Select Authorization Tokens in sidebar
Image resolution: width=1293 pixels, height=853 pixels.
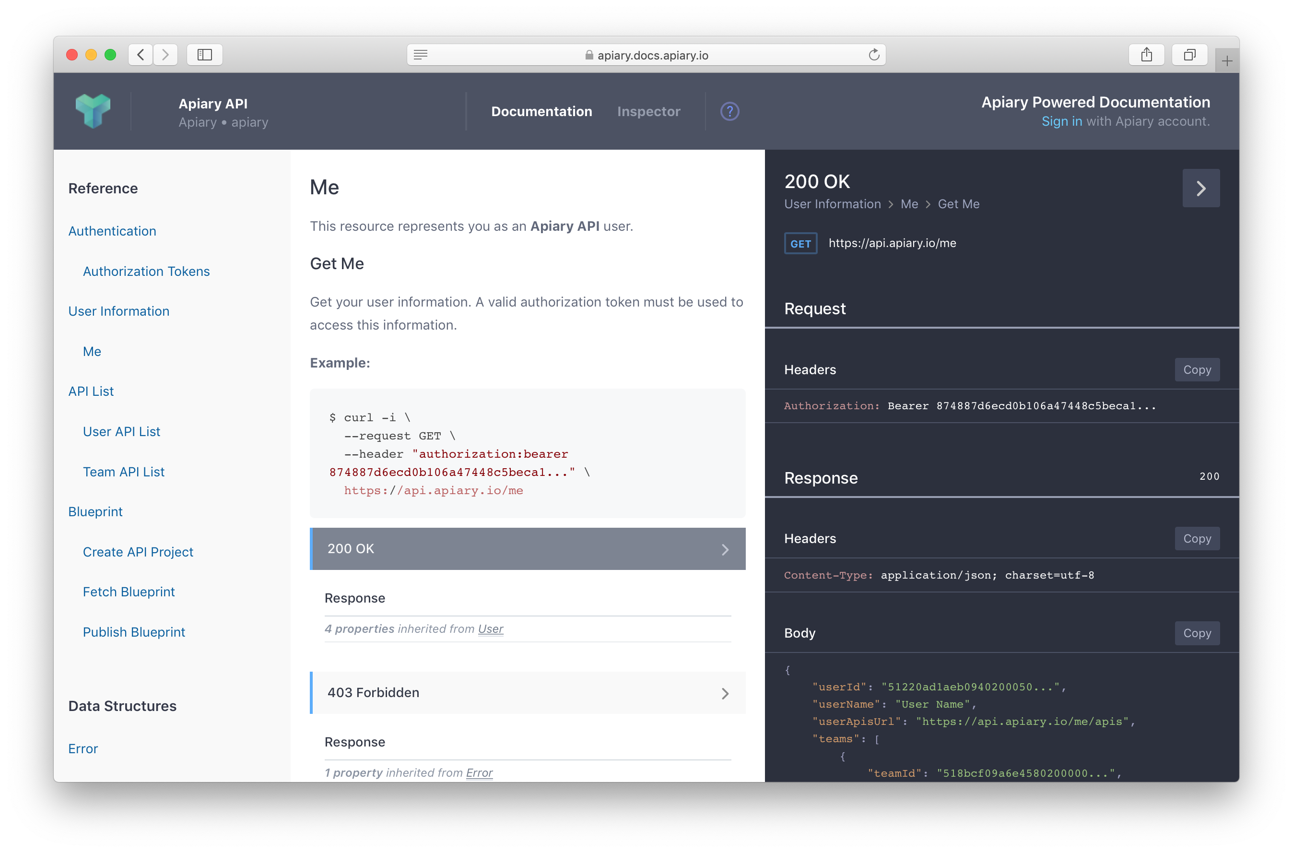pos(147,272)
